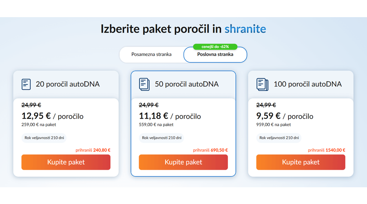Select the '50 poročil autoDNA' heading
The width and height of the screenshot is (367, 204).
click(x=187, y=84)
